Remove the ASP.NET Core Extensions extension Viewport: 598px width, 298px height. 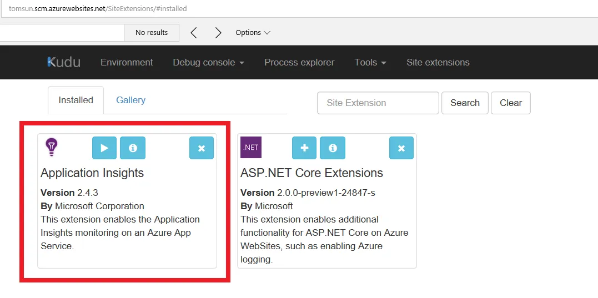pos(401,148)
